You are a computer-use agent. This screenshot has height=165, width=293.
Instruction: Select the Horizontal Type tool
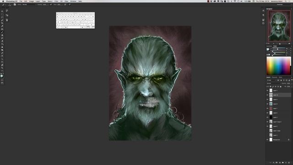(x=2, y=56)
